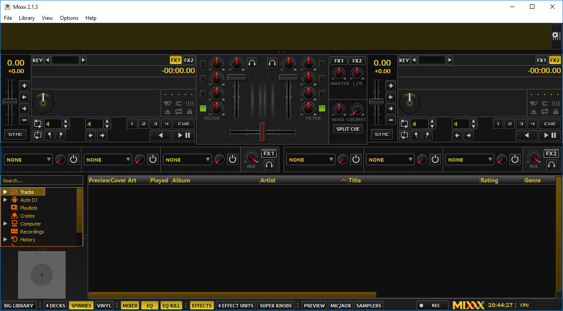Image resolution: width=563 pixels, height=311 pixels.
Task: Click left deck temporary pitch-up right arrow
Action: pyautogui.click(x=24, y=108)
